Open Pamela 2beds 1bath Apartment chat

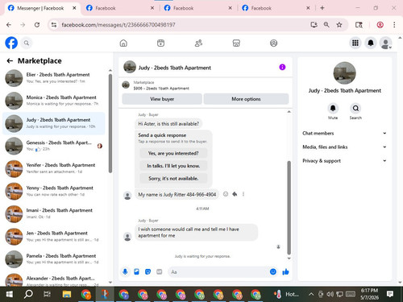(54, 259)
